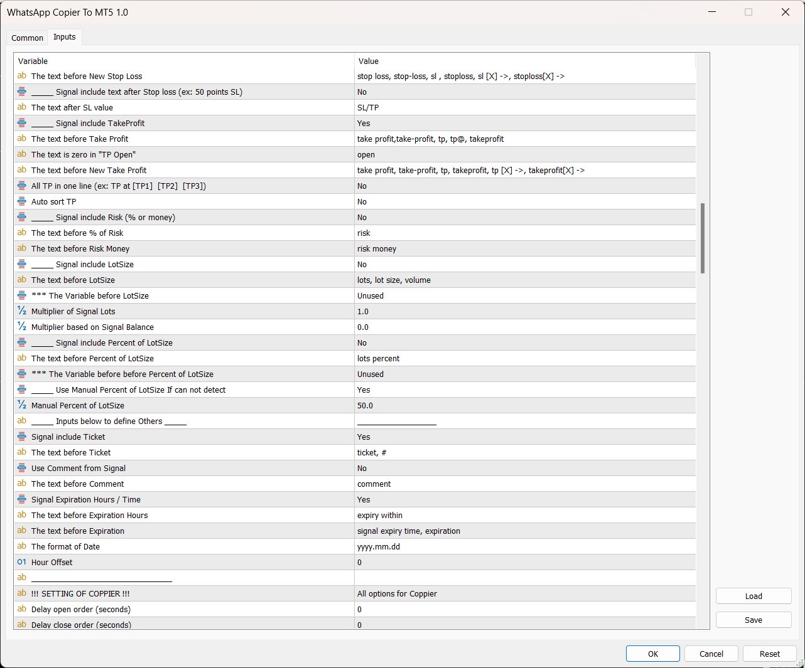Click the vertical scrollbar thumb in inputs list
Viewport: 805px width, 668px height.
click(703, 238)
